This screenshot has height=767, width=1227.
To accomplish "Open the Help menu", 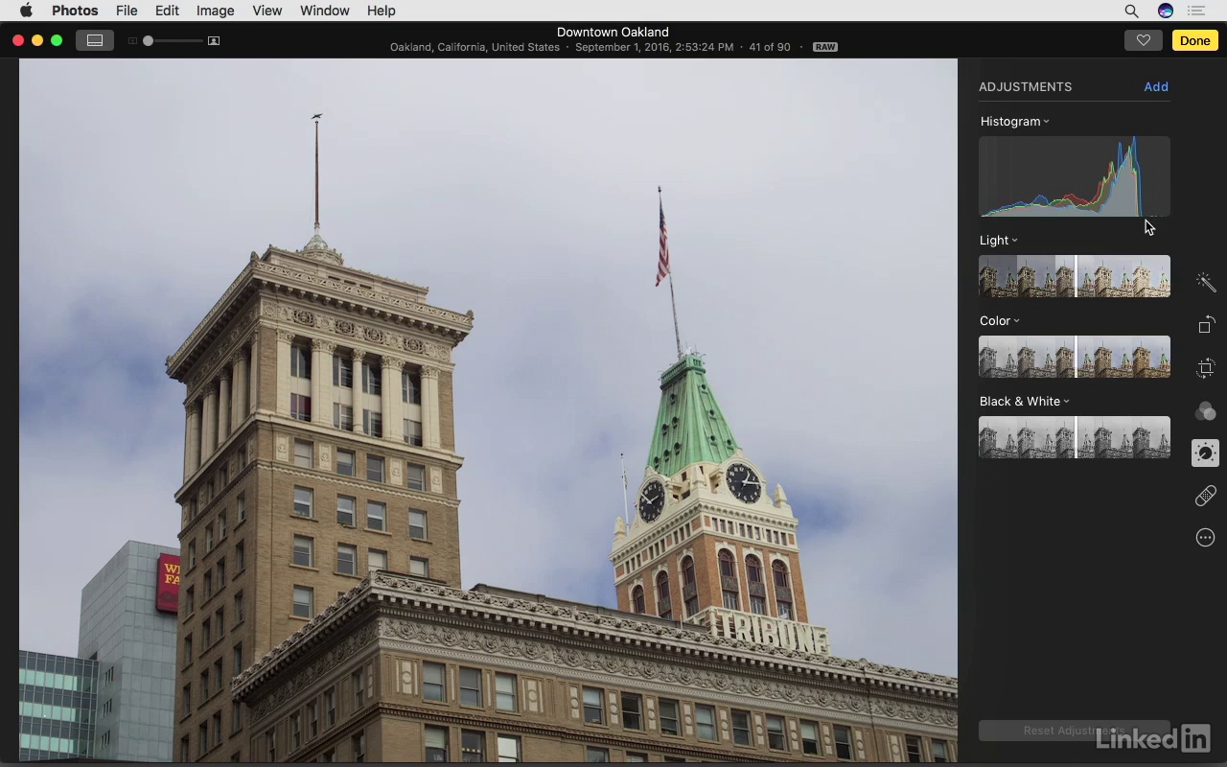I will 381,11.
